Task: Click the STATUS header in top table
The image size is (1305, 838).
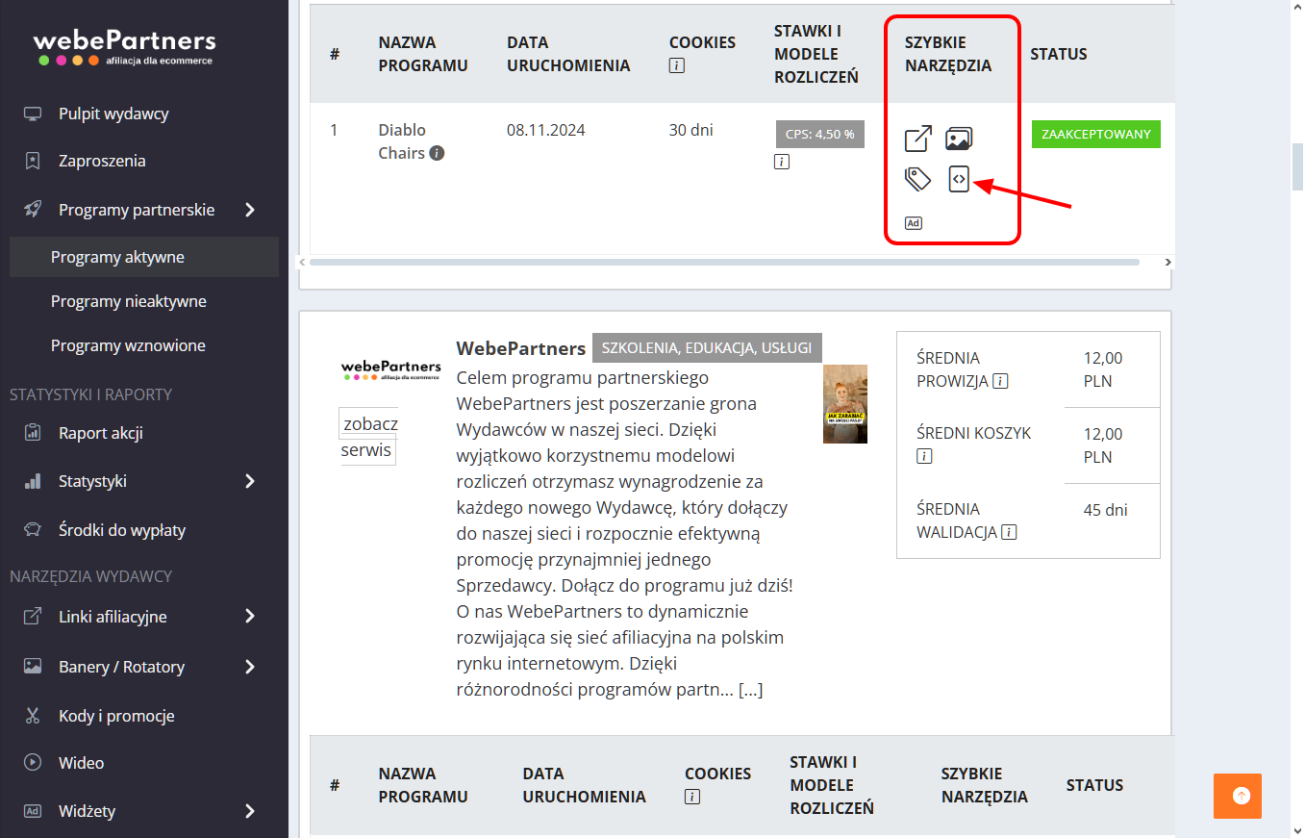Action: [x=1059, y=54]
